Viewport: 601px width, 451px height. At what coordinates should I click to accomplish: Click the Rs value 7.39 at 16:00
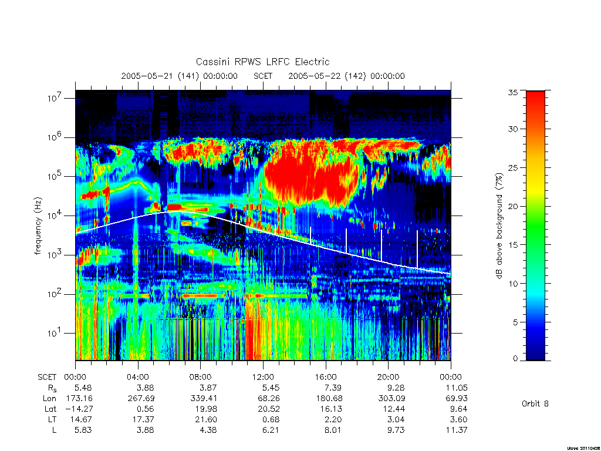point(332,388)
